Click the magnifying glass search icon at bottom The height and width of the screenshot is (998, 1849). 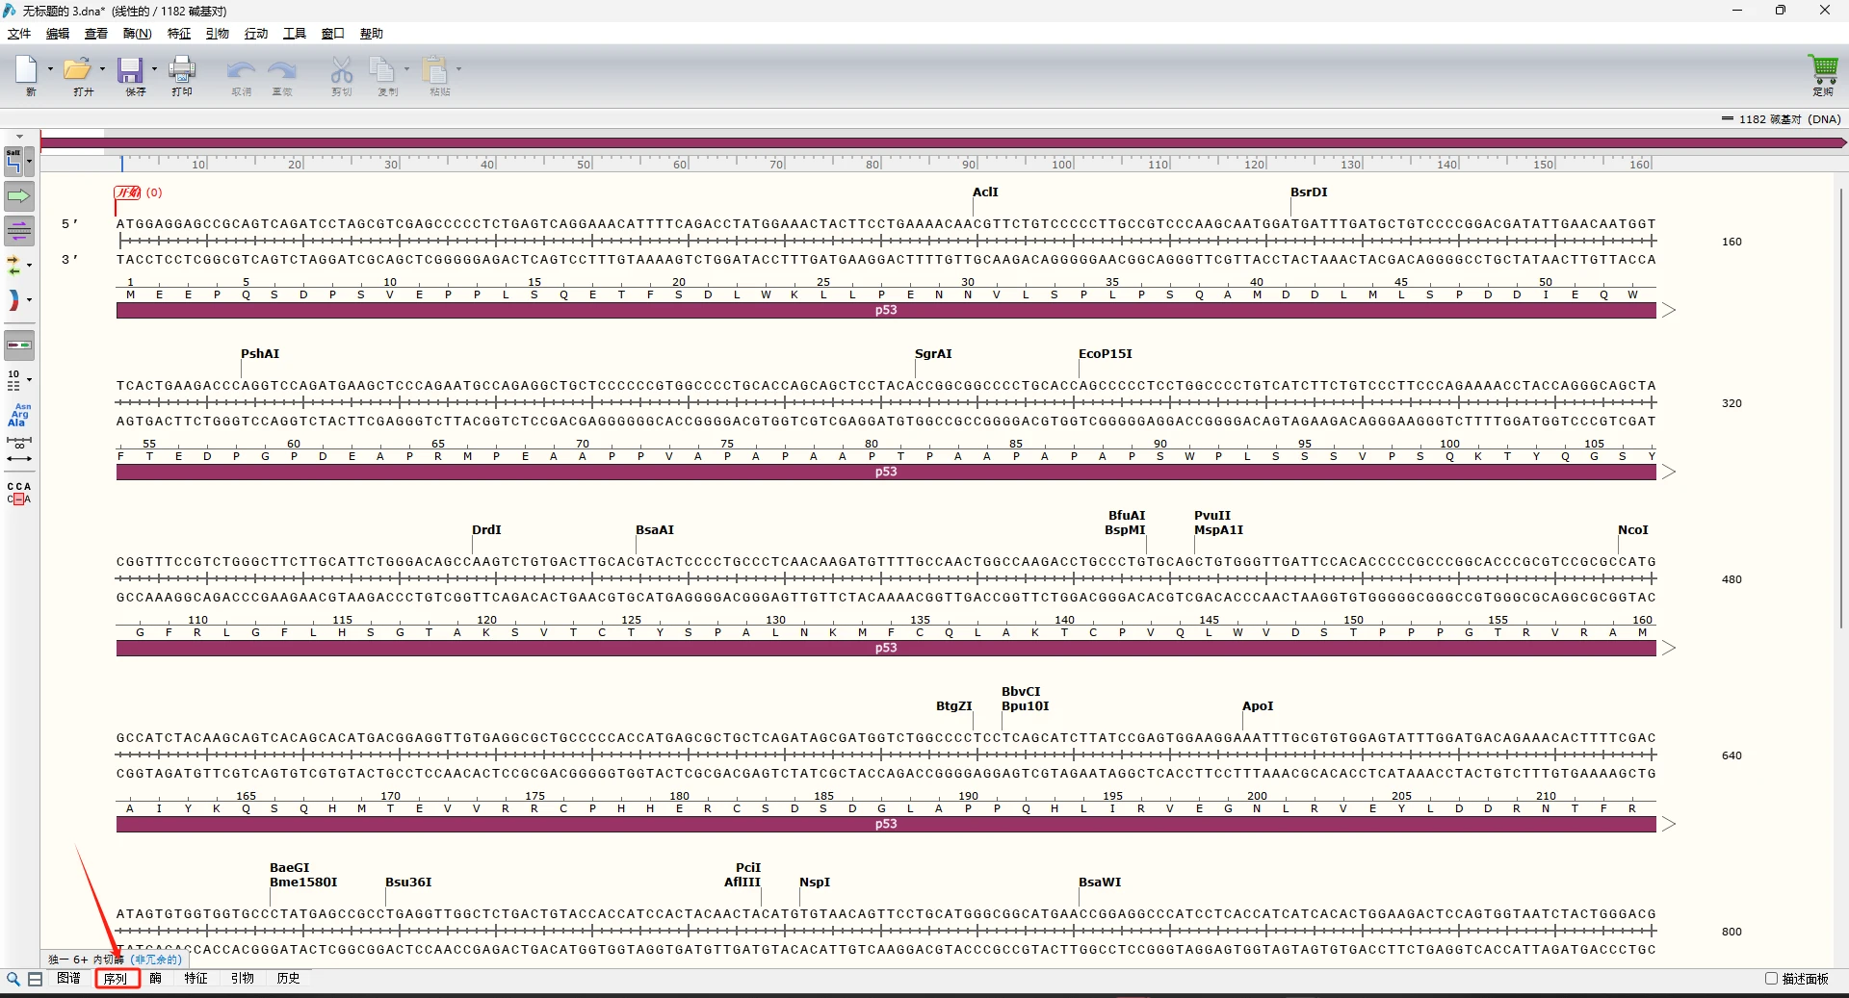coord(13,979)
